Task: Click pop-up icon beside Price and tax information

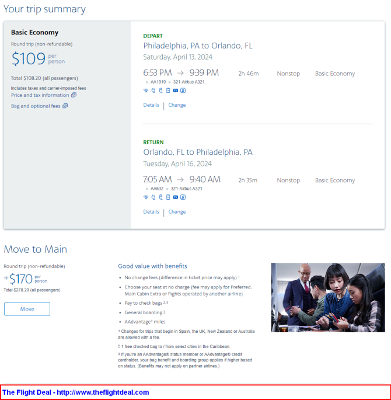Action: 74,95
